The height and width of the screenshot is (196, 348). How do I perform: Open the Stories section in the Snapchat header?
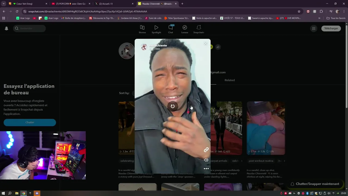point(142,29)
